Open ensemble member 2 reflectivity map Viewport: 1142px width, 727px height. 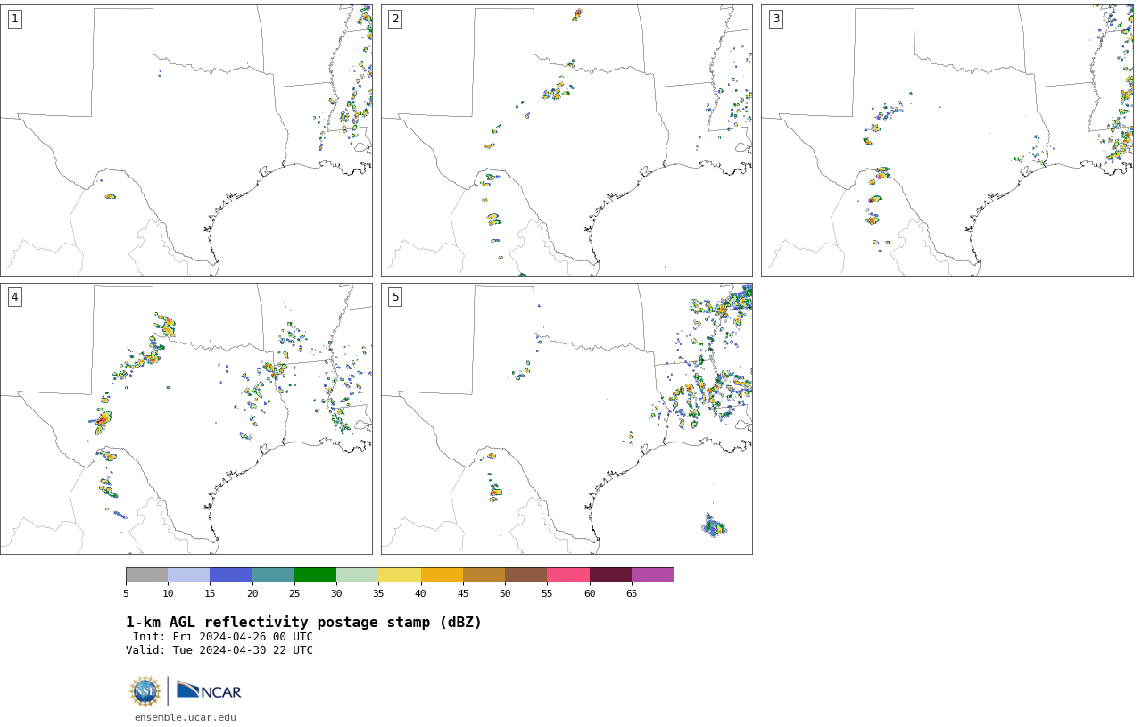coord(567,140)
